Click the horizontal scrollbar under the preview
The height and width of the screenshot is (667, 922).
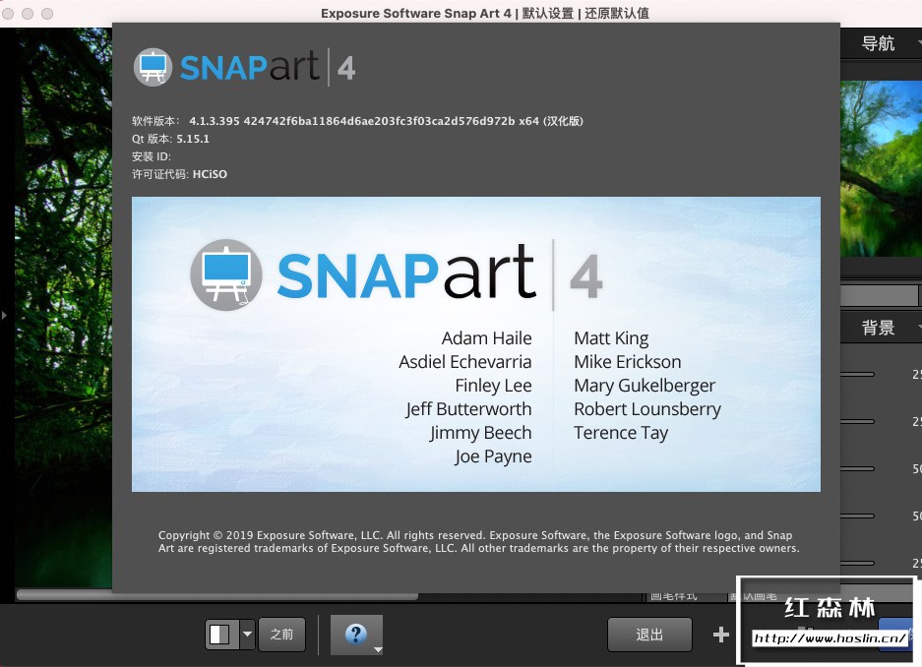(x=217, y=595)
